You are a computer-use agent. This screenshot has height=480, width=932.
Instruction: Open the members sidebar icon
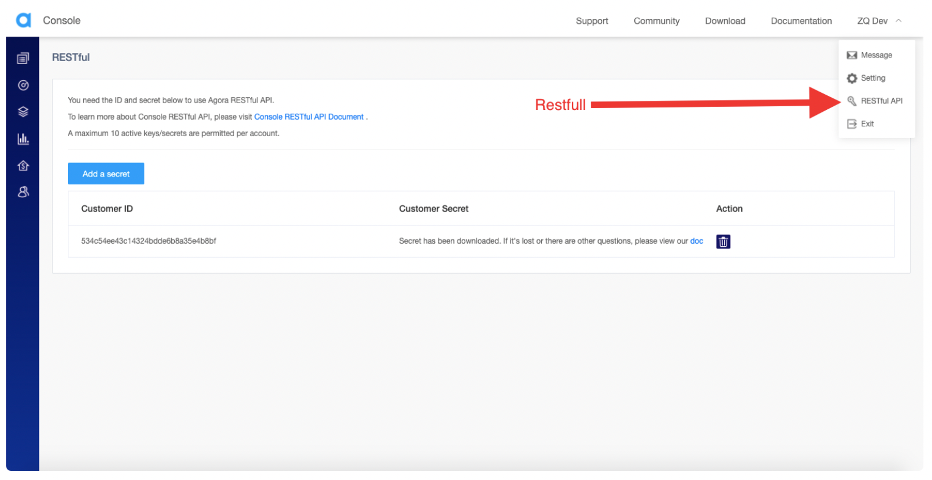click(x=23, y=192)
